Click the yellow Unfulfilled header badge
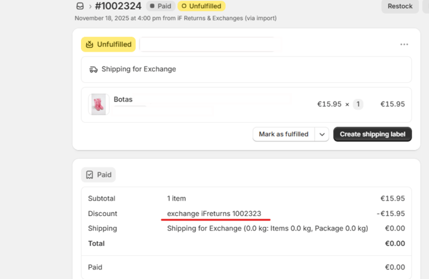Image resolution: width=429 pixels, height=279 pixels. coord(201,6)
